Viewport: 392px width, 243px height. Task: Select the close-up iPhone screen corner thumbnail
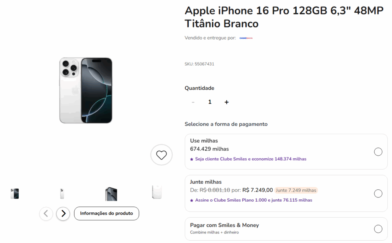coord(111,194)
